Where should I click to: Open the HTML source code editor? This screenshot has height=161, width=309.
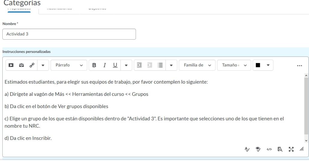pyautogui.click(x=269, y=149)
